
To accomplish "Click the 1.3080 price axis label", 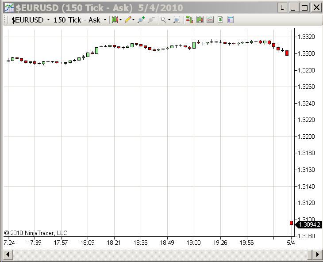I will click(306, 236).
